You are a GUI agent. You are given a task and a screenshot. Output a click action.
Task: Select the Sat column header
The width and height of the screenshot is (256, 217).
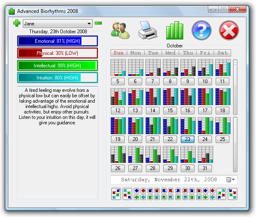[222, 53]
